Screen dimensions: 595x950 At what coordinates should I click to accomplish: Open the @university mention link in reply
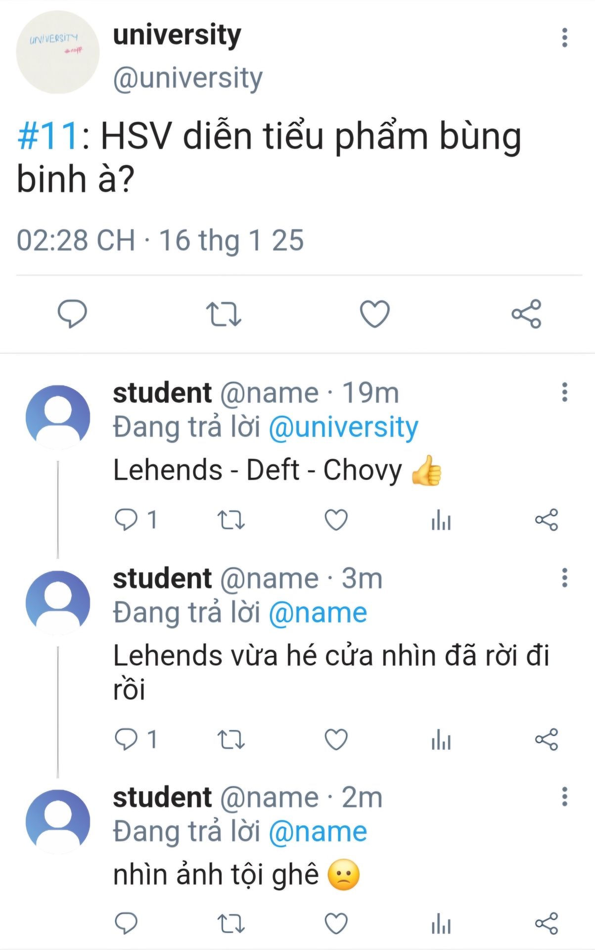click(x=343, y=427)
